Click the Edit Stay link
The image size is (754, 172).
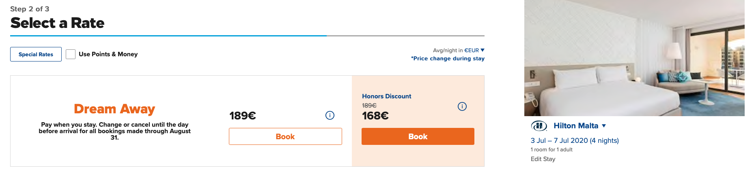point(543,159)
